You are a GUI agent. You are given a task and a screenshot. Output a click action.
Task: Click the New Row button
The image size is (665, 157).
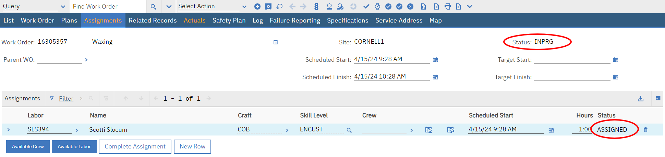[x=193, y=147]
